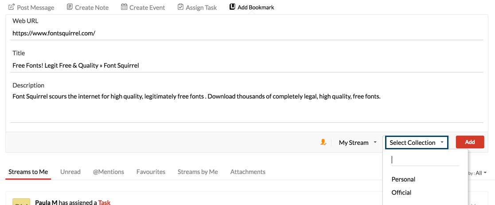Choose Official from the collection list

click(x=401, y=193)
